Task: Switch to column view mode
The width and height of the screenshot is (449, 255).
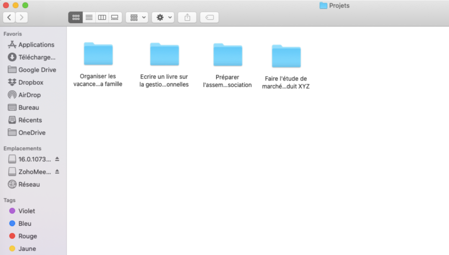Action: [102, 17]
